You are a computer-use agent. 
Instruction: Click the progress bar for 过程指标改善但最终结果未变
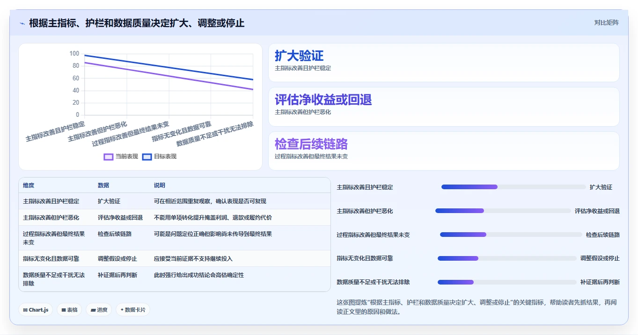(x=511, y=235)
